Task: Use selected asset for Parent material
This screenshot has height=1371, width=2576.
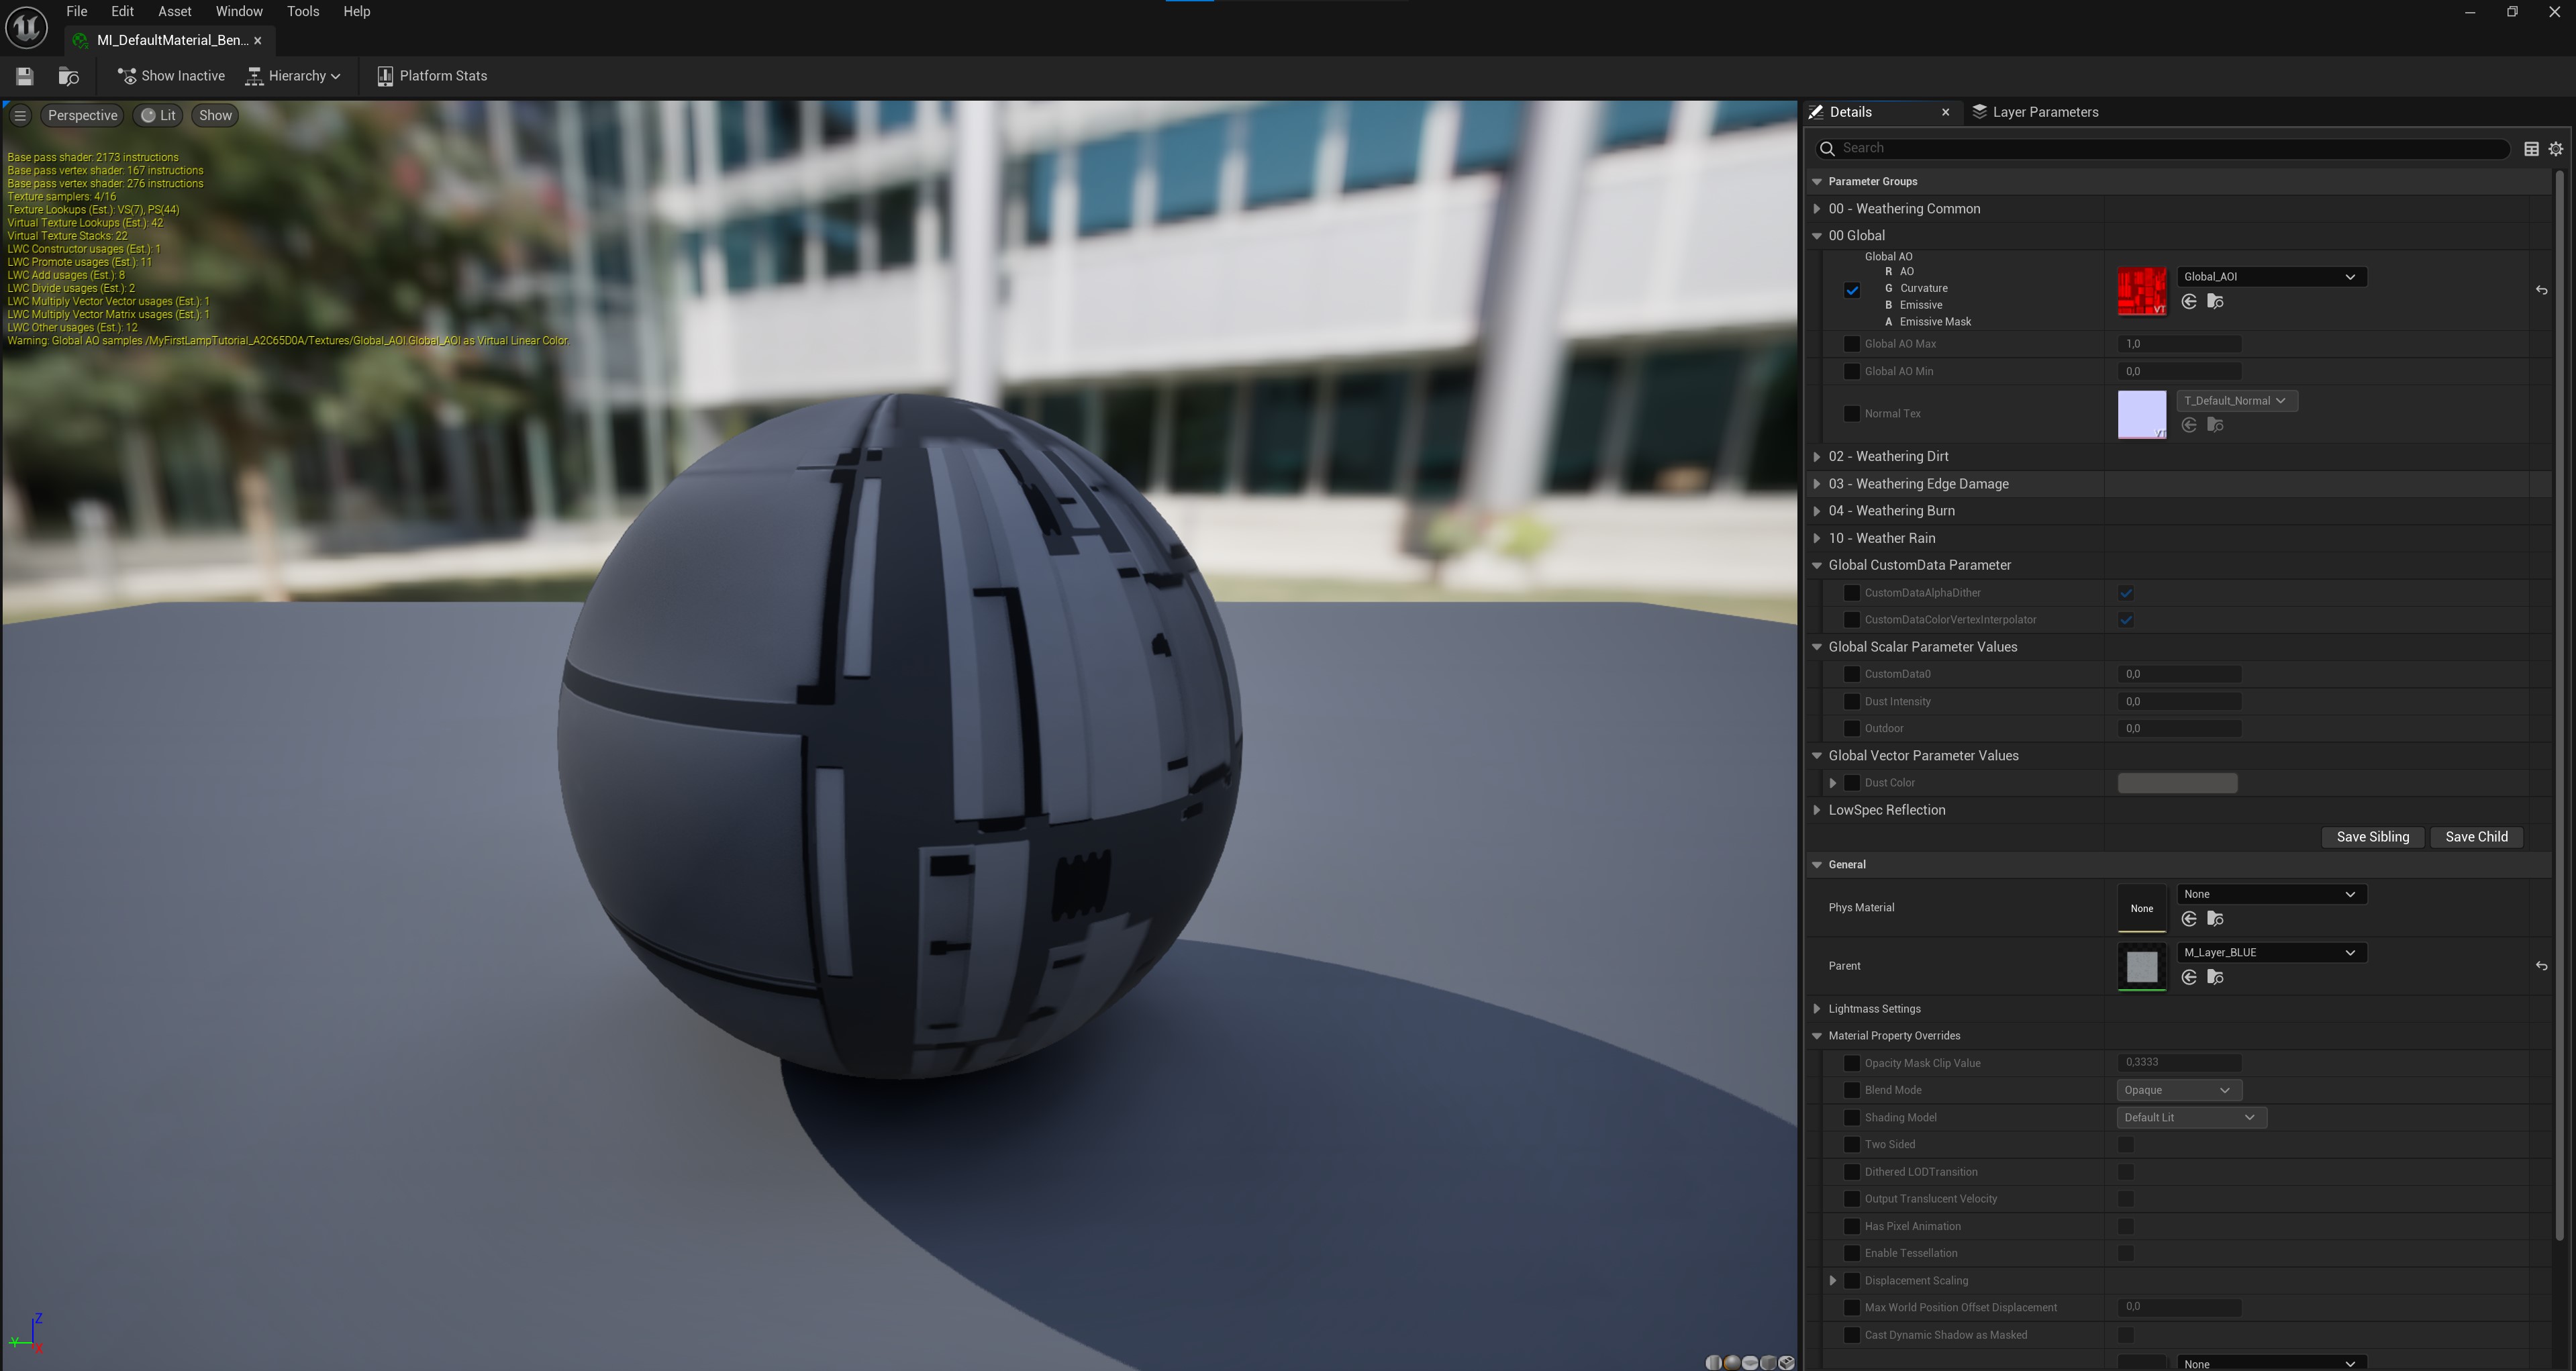Action: (x=2189, y=977)
